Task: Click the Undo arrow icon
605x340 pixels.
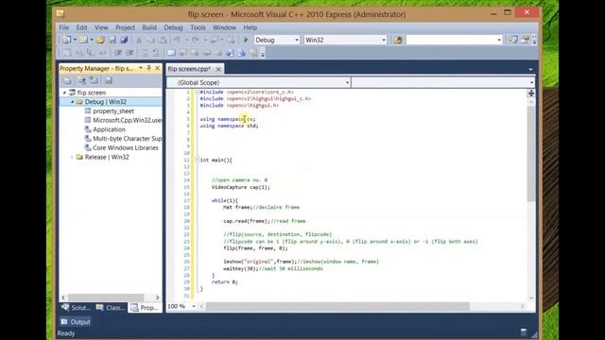Action: click(177, 40)
